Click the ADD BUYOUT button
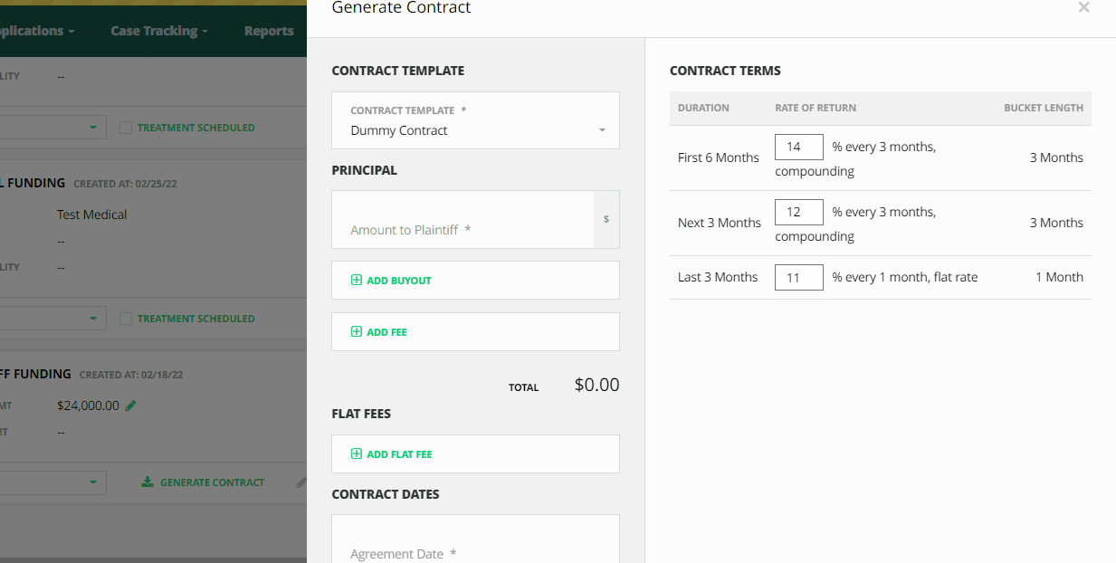Viewport: 1116px width, 563px height. (475, 280)
